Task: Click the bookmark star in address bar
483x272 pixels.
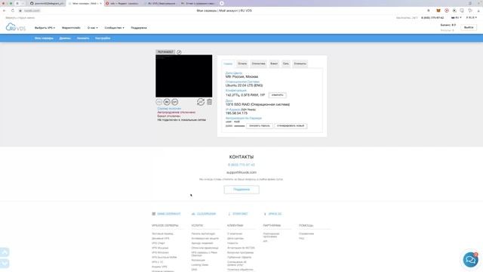Action: coord(429,11)
